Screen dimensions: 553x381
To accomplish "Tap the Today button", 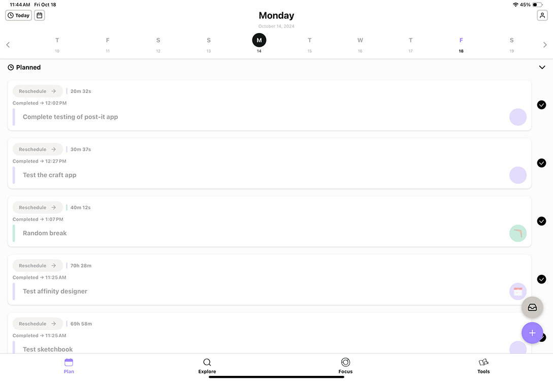I will [x=18, y=15].
